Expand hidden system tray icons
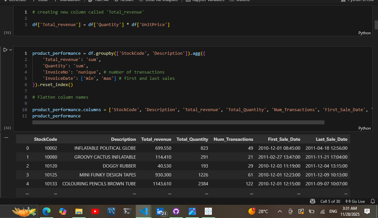Image resolution: width=378 pixels, height=218 pixels. coord(280,211)
